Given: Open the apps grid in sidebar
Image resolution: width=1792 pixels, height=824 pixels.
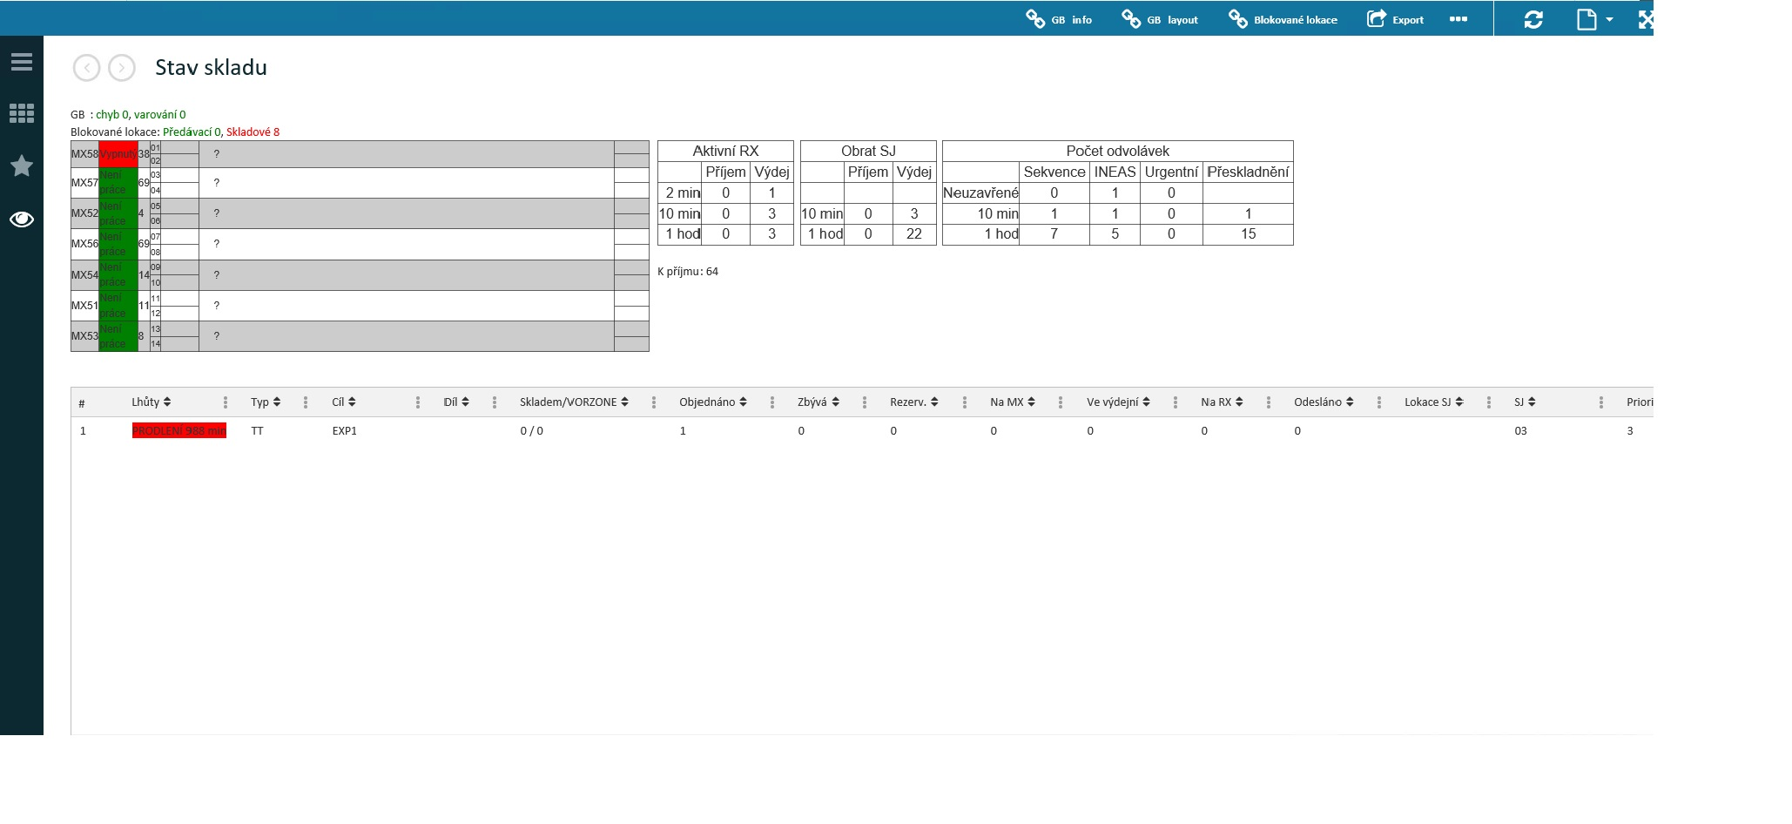Looking at the screenshot, I should pos(22,113).
